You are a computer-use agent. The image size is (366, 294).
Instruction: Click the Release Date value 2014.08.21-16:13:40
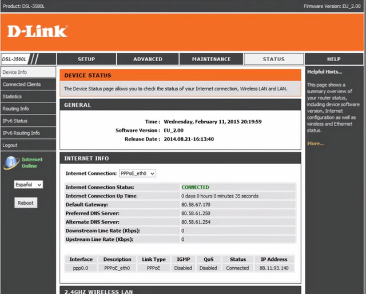tap(189, 139)
